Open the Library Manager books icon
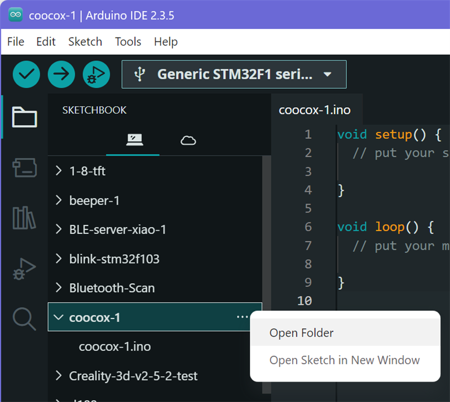The height and width of the screenshot is (402, 450). pos(25,218)
